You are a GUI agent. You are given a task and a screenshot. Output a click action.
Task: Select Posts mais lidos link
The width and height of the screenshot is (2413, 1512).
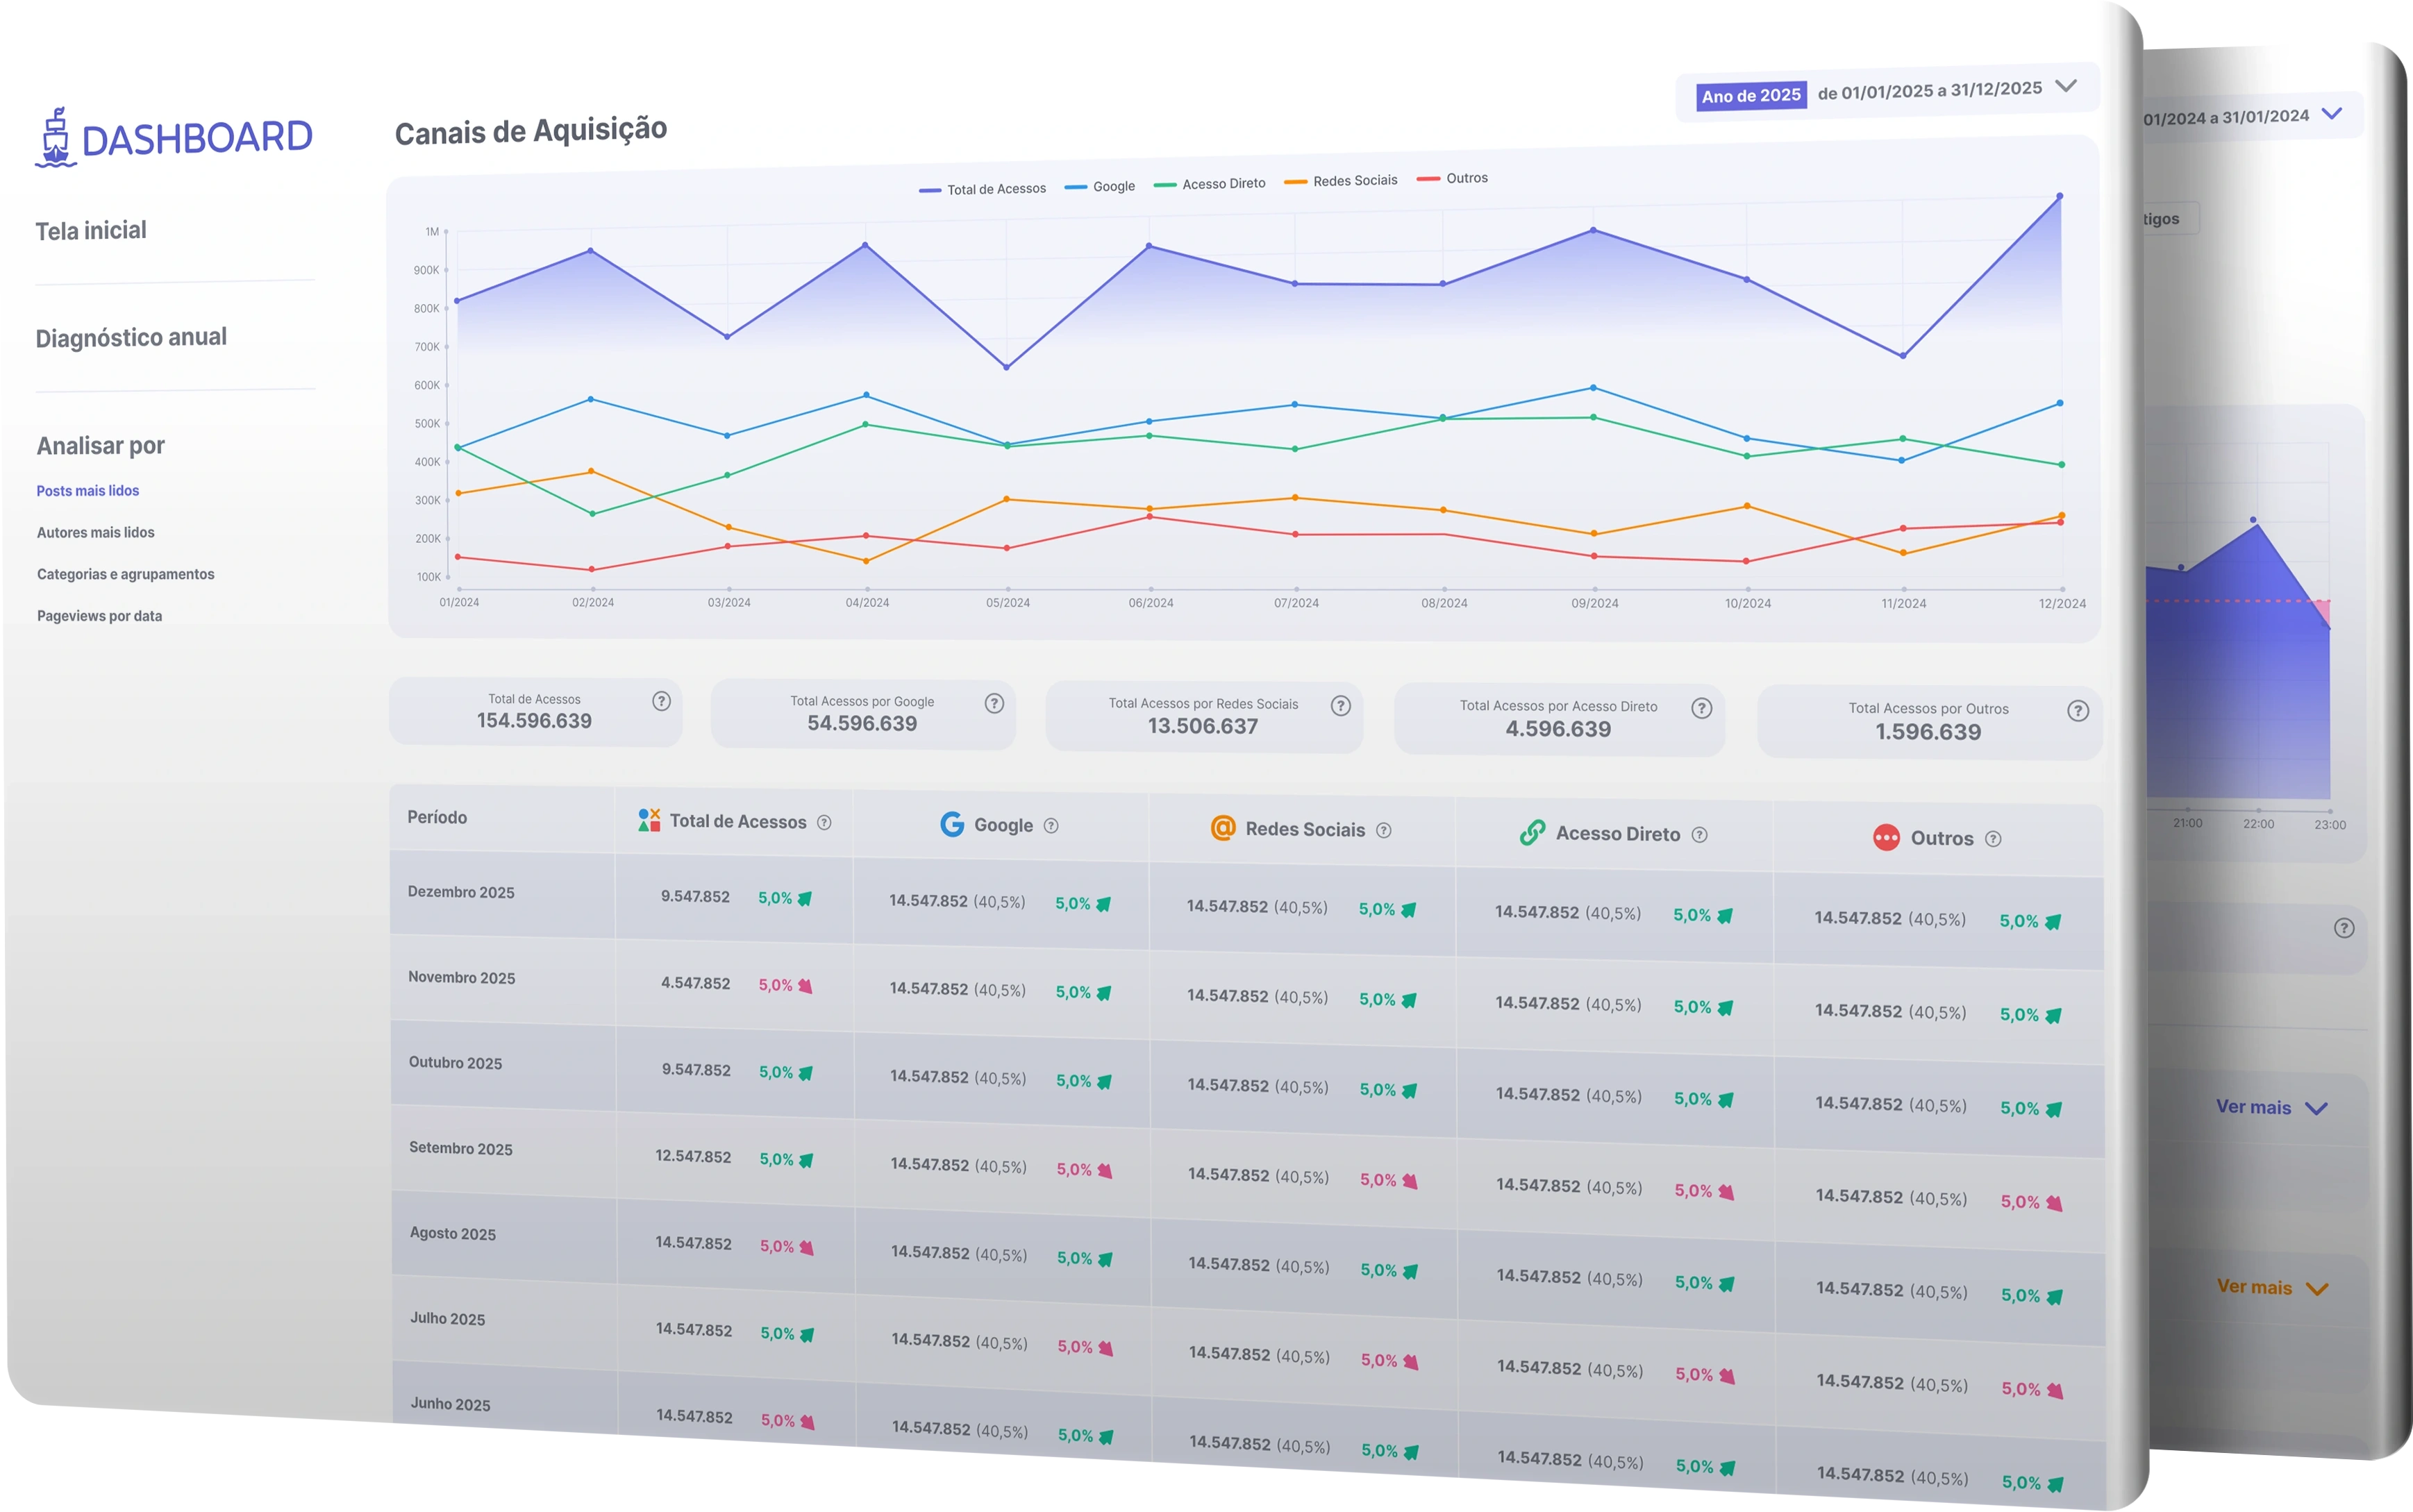click(x=88, y=491)
